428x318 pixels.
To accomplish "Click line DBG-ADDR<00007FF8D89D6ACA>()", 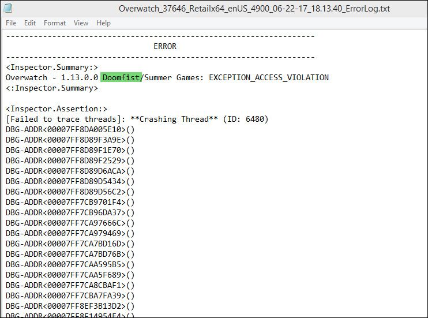I will (x=70, y=171).
